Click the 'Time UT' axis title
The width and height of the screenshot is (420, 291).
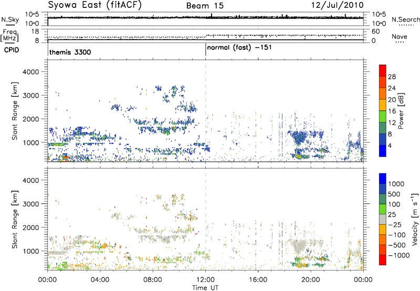coord(205,288)
